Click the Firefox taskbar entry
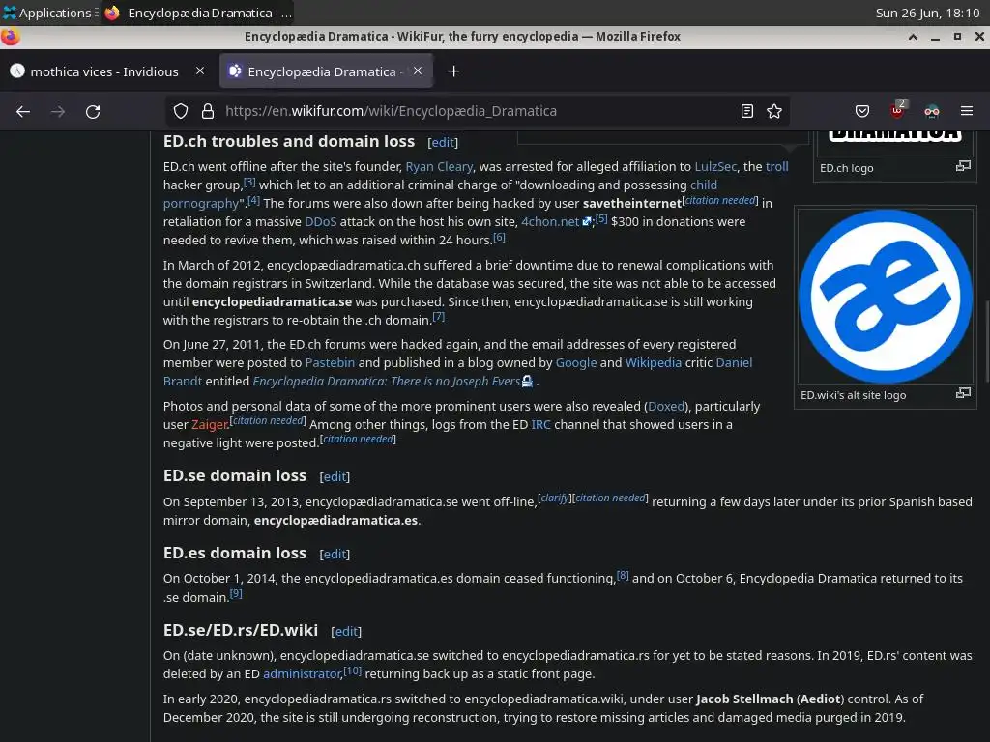The width and height of the screenshot is (990, 742). 197,13
